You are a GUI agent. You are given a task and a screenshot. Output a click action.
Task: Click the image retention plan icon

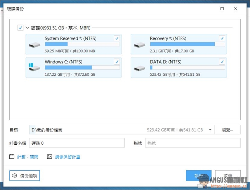[x=49, y=157]
